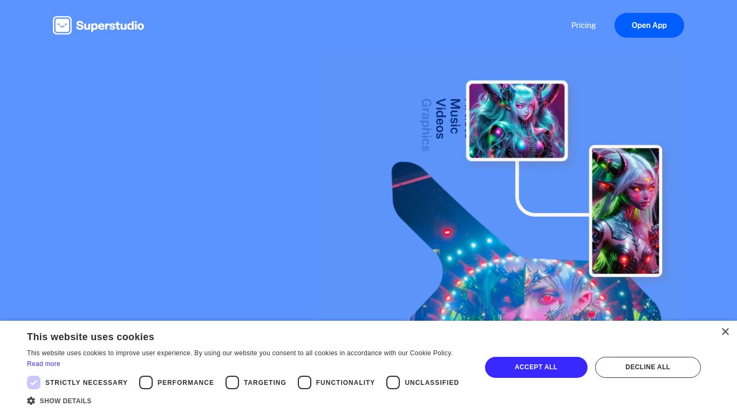Enable the Targeting cookies checkbox
737x414 pixels.
(232, 382)
